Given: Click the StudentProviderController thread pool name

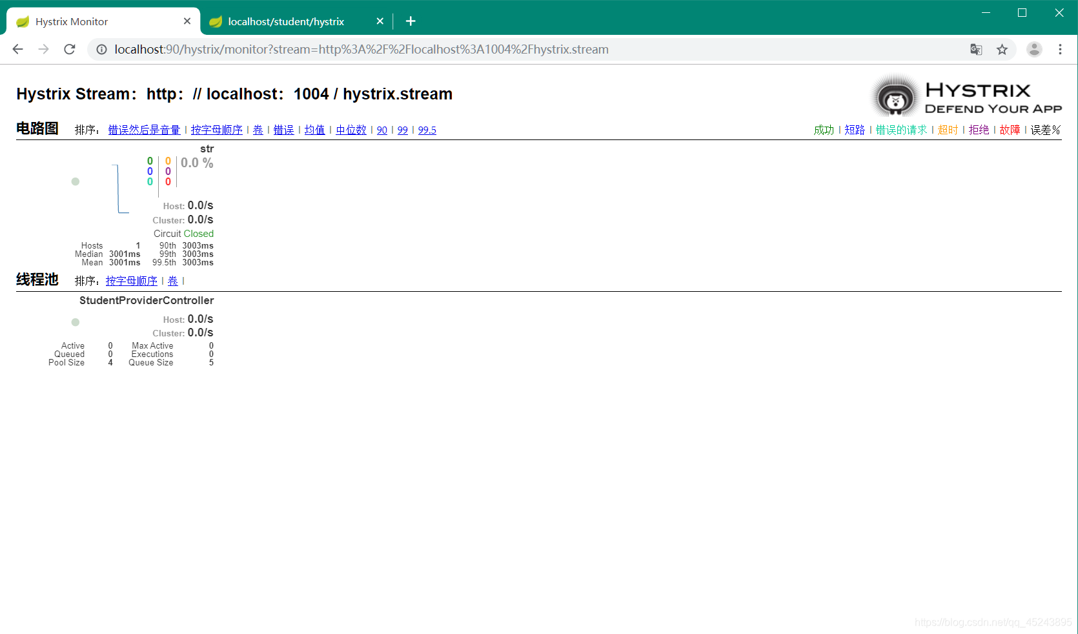Looking at the screenshot, I should (147, 300).
